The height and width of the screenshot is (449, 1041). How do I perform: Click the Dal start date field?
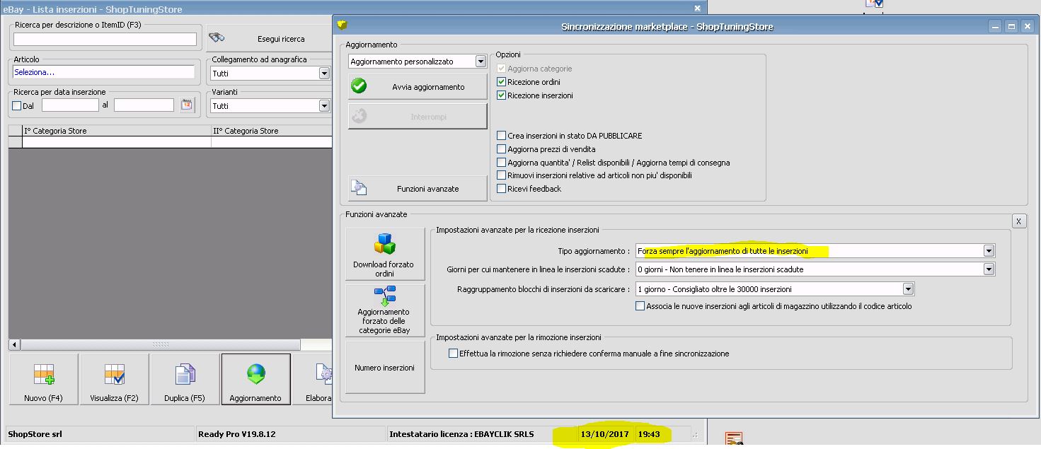tap(70, 105)
